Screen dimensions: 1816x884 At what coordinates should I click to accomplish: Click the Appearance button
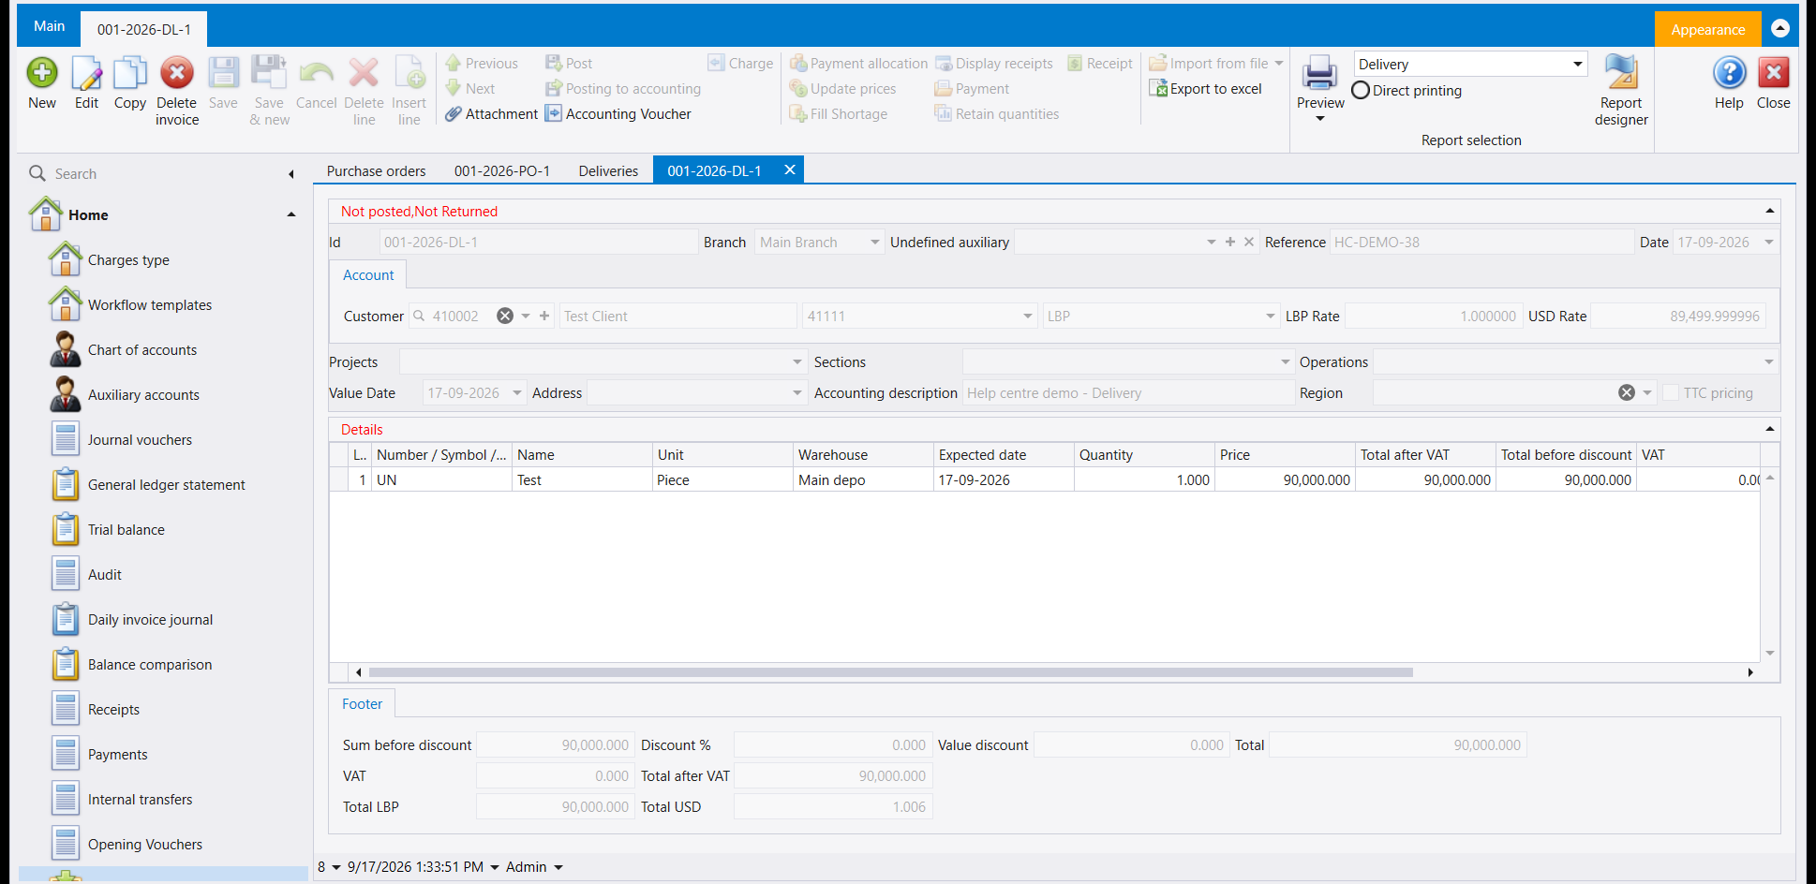coord(1707,30)
